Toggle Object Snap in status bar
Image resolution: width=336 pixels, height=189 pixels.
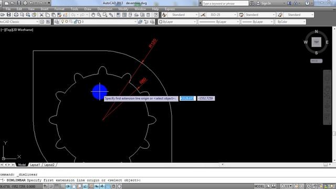click(x=73, y=186)
